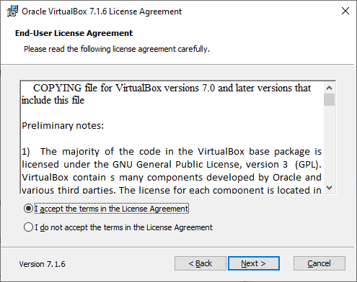Click the "End-User License Agreement" heading
The image size is (357, 282).
(x=74, y=33)
